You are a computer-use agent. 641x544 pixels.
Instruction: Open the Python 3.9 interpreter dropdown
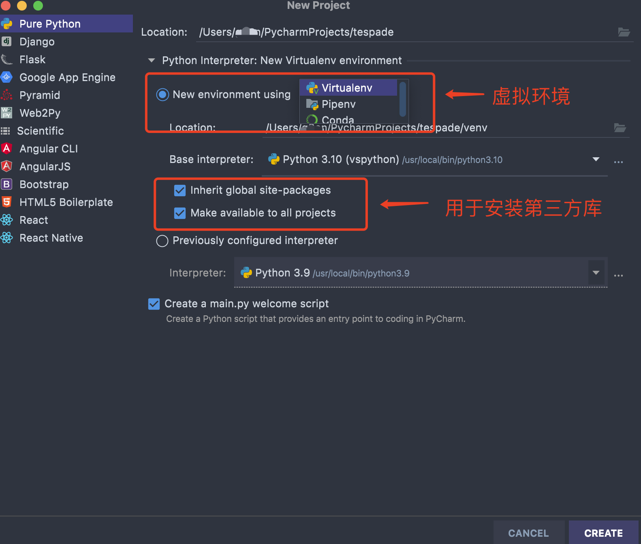[596, 273]
